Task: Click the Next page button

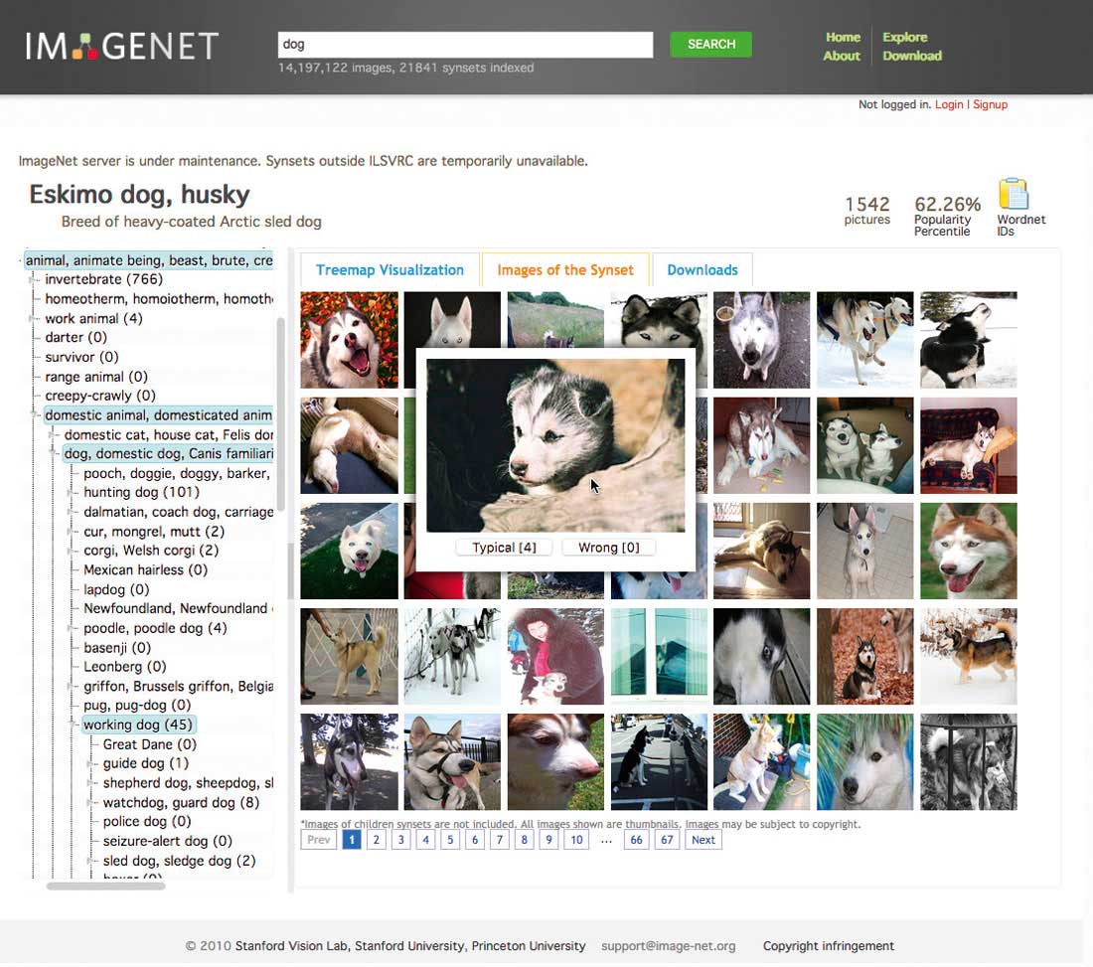Action: coord(703,840)
